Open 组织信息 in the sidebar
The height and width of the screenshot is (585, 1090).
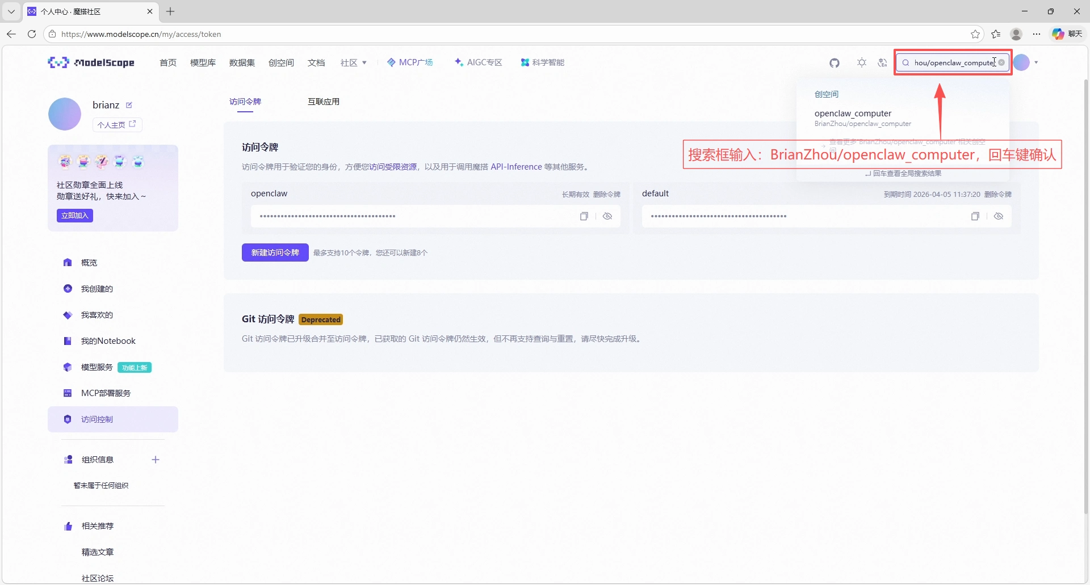click(x=98, y=460)
